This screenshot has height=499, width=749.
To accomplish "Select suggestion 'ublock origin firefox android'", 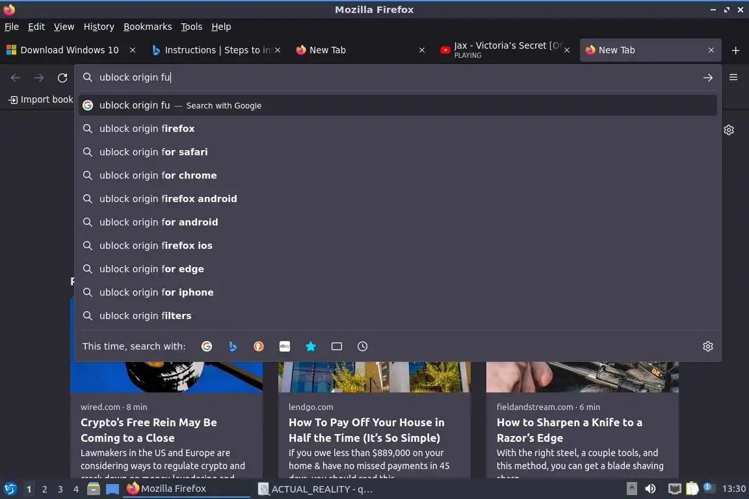I will [397, 199].
